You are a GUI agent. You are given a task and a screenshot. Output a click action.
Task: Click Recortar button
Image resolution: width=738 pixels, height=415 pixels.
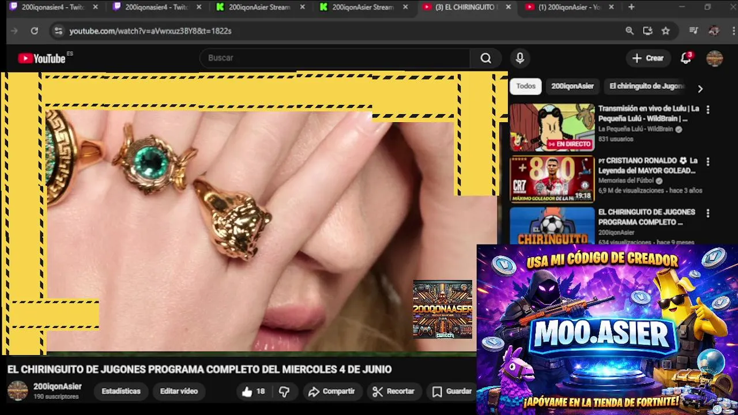coord(394,391)
